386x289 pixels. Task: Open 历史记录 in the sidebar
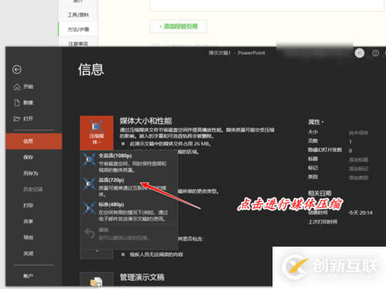pyautogui.click(x=33, y=190)
